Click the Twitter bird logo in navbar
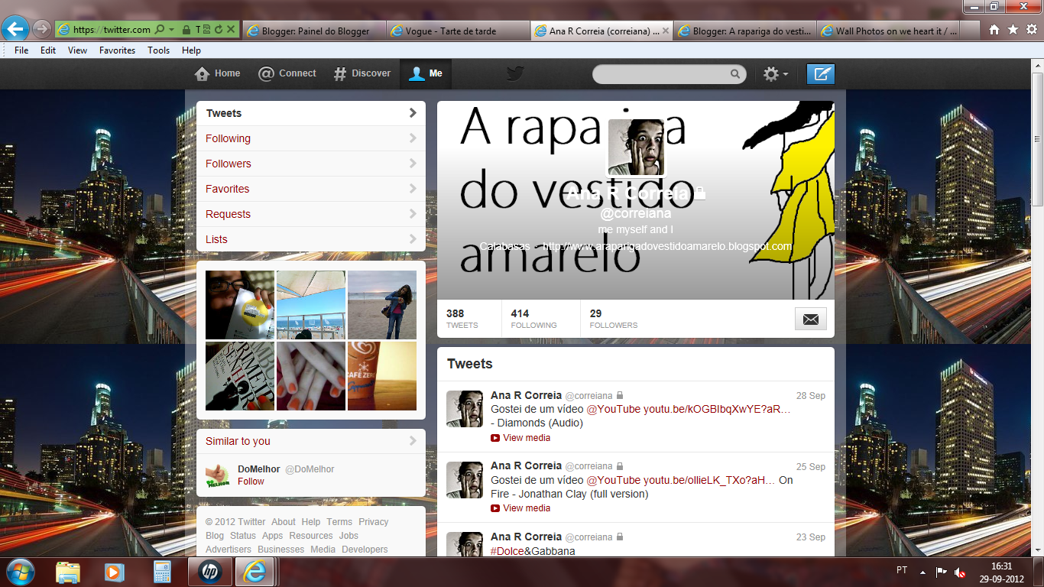This screenshot has height=587, width=1044. (516, 73)
